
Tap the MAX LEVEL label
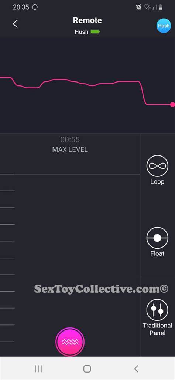click(70, 149)
